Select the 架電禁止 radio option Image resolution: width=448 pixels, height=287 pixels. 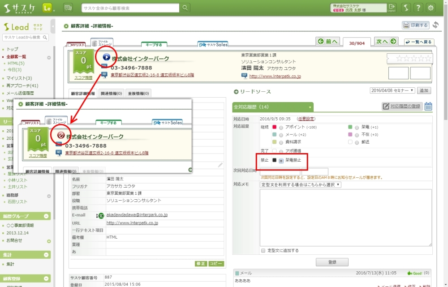tap(281, 160)
